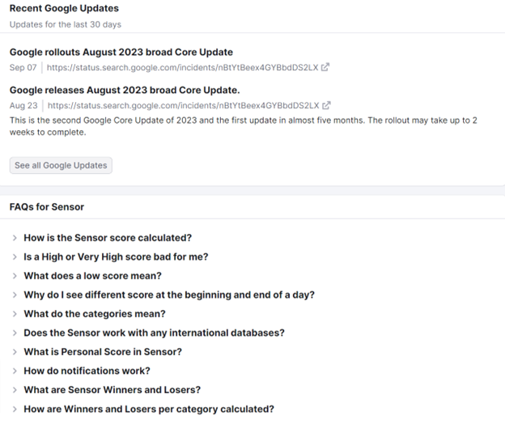Select 'How is the Sensor score calculated?' text
This screenshot has width=505, height=424.
pyautogui.click(x=108, y=238)
